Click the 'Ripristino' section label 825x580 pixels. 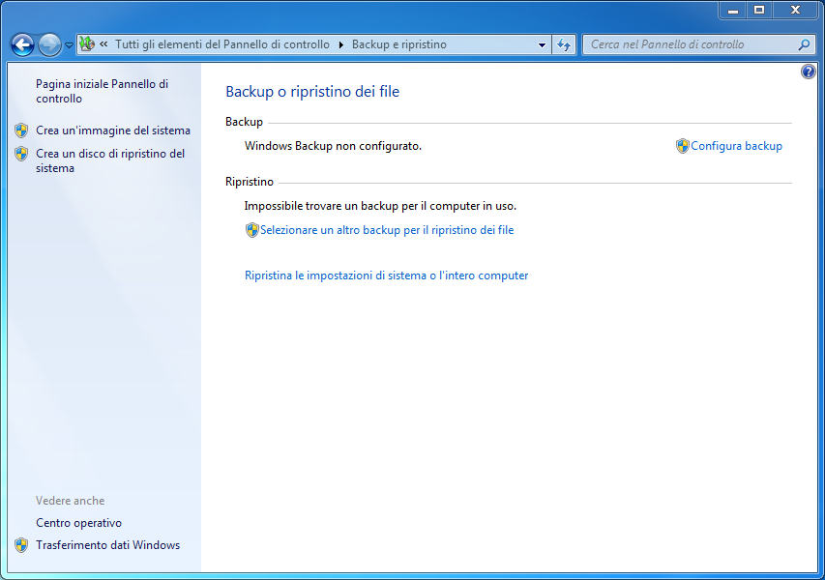click(x=250, y=182)
